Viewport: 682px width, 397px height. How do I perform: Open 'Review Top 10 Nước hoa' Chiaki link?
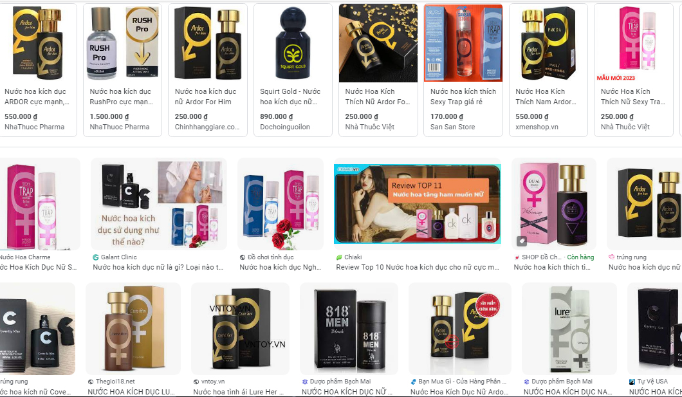418,267
